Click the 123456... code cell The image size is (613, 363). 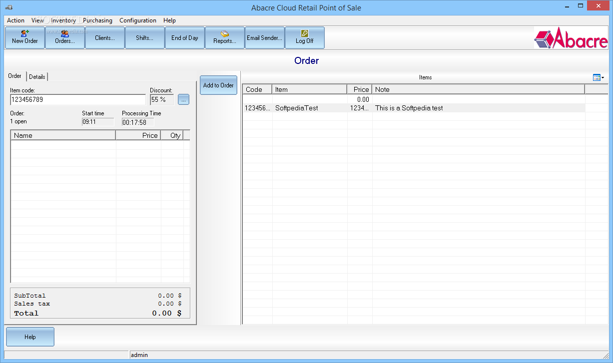pyautogui.click(x=258, y=108)
